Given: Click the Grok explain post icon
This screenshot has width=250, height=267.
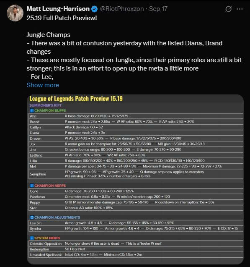Looking at the screenshot, I should point(228,9).
